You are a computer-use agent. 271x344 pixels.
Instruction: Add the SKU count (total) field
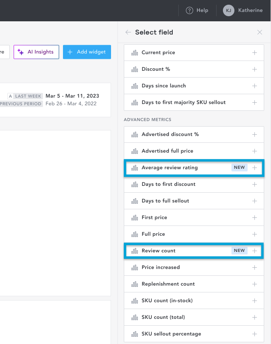point(254,317)
